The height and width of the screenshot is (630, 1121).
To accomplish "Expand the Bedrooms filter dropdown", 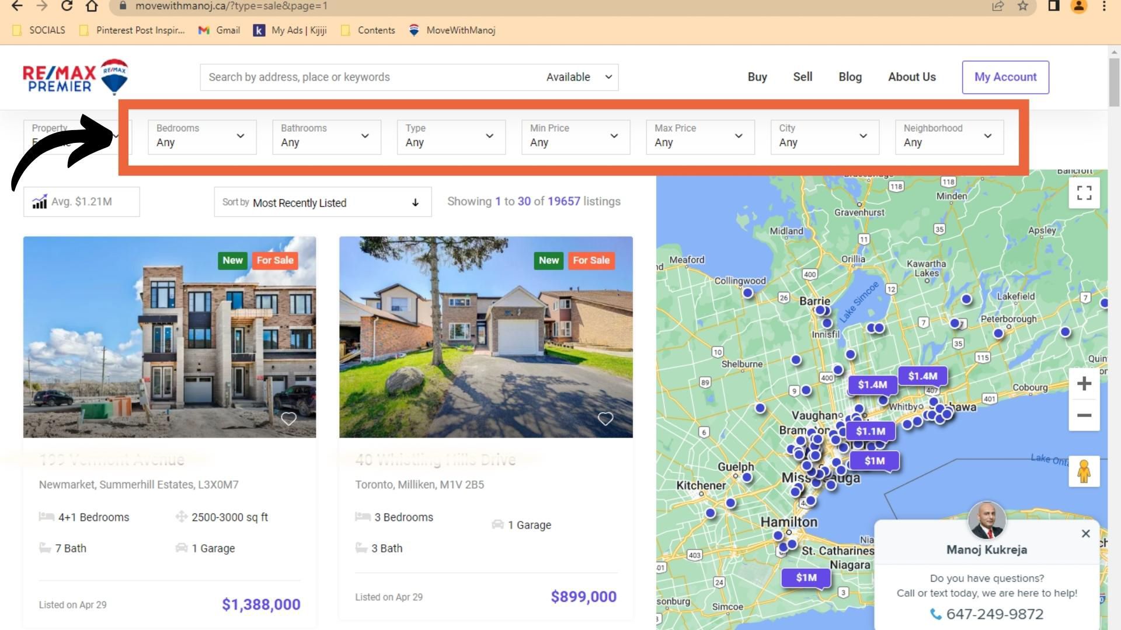I will 201,136.
